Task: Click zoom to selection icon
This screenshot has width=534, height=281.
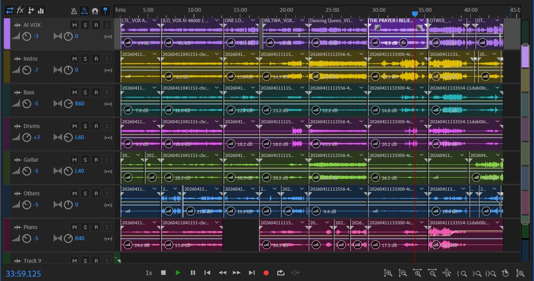Action: (491, 273)
